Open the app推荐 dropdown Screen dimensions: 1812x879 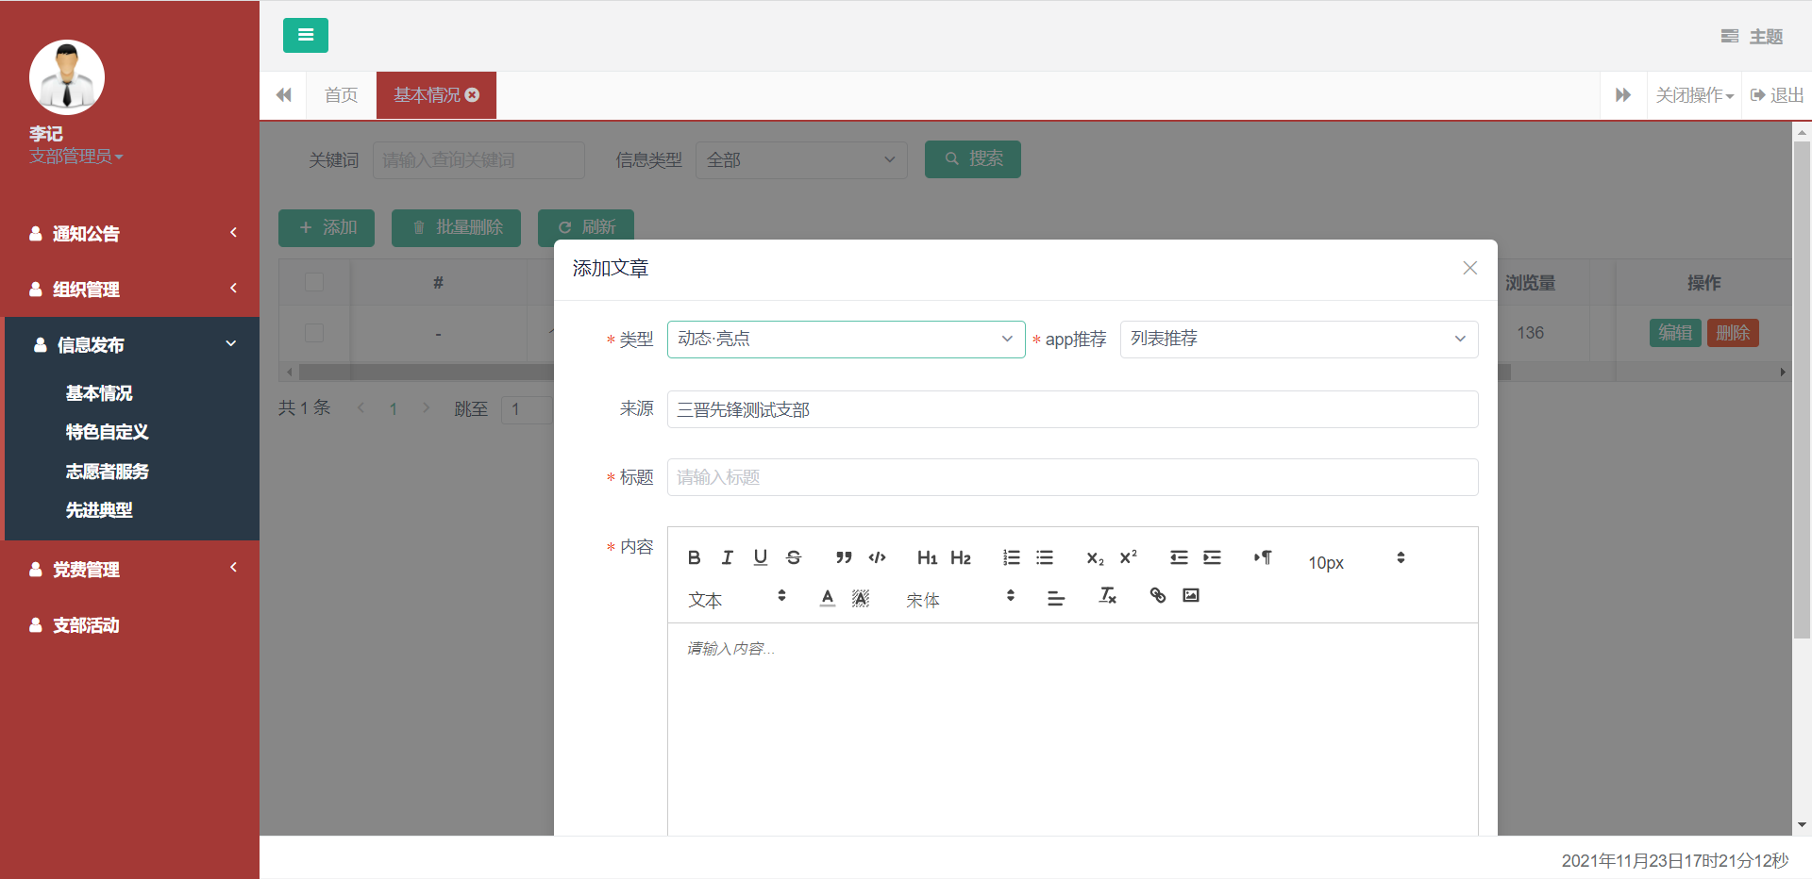pyautogui.click(x=1299, y=340)
